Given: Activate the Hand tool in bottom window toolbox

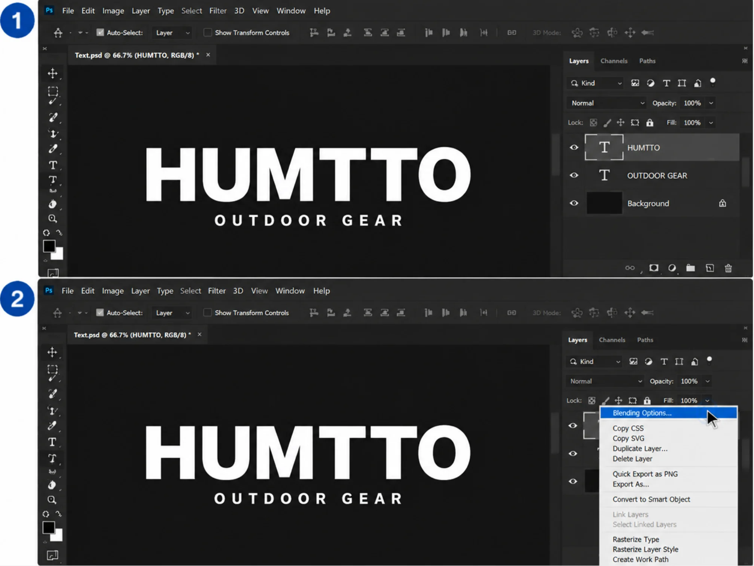Looking at the screenshot, I should click(52, 485).
